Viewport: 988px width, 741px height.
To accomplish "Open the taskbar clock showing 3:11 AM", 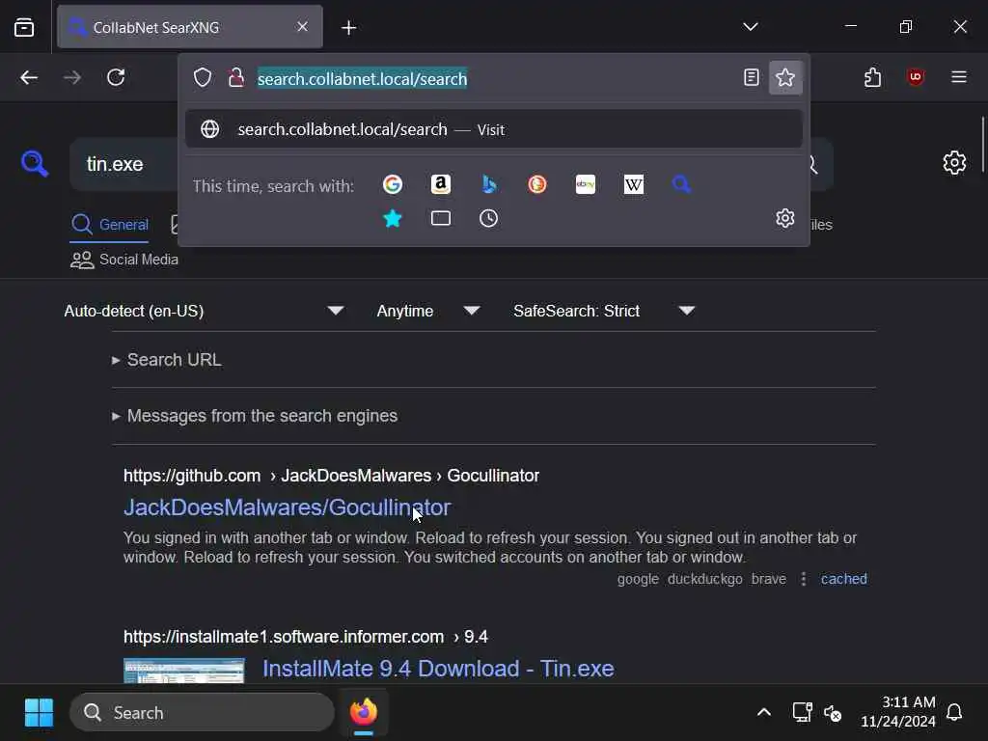I will pyautogui.click(x=898, y=711).
